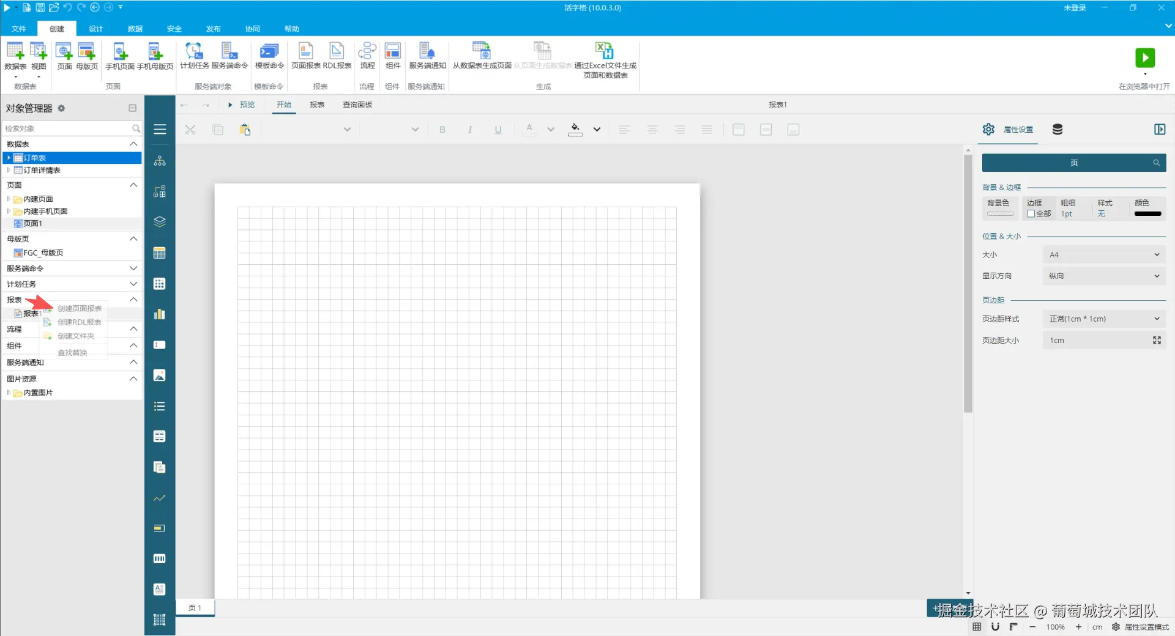The height and width of the screenshot is (636, 1175).
Task: Click 从数据表生成页面 in the ribbon
Action: pyautogui.click(x=482, y=56)
